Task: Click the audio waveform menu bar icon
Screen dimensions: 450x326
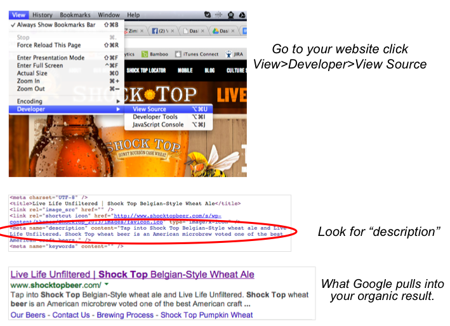Action: [x=219, y=15]
